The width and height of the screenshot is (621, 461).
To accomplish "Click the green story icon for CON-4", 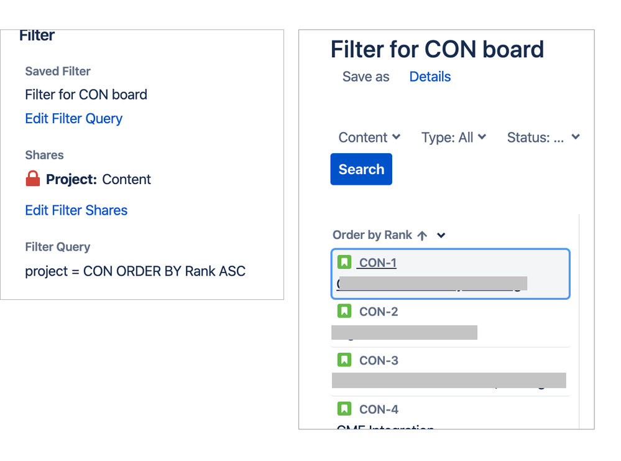I will [344, 408].
